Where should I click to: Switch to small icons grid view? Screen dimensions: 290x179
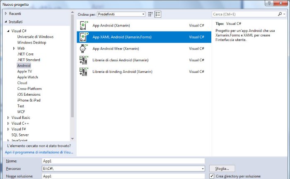(x=150, y=14)
